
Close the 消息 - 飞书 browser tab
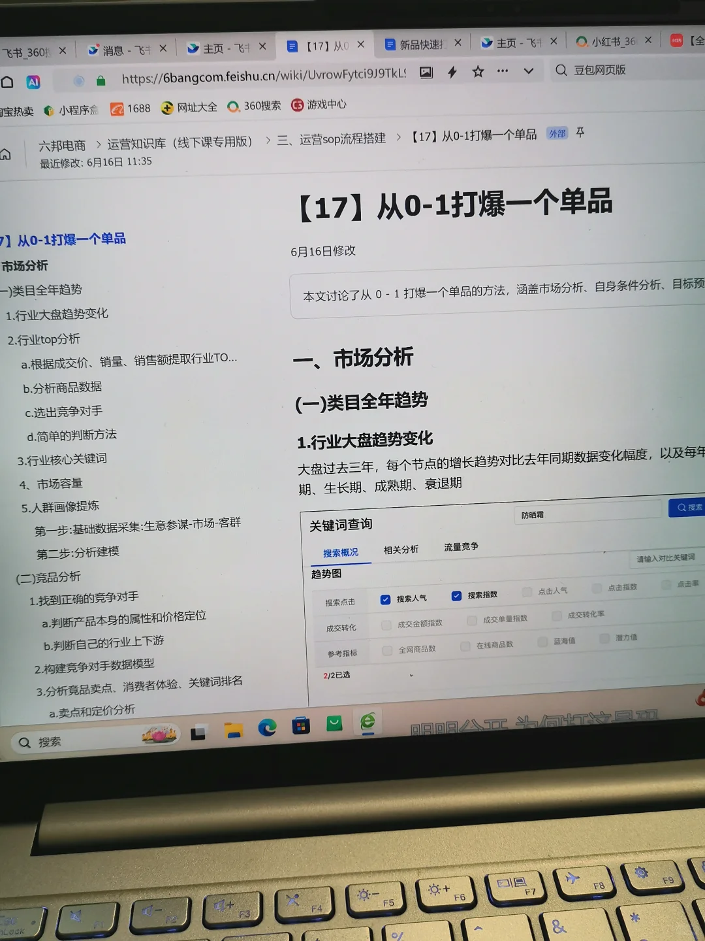point(163,48)
